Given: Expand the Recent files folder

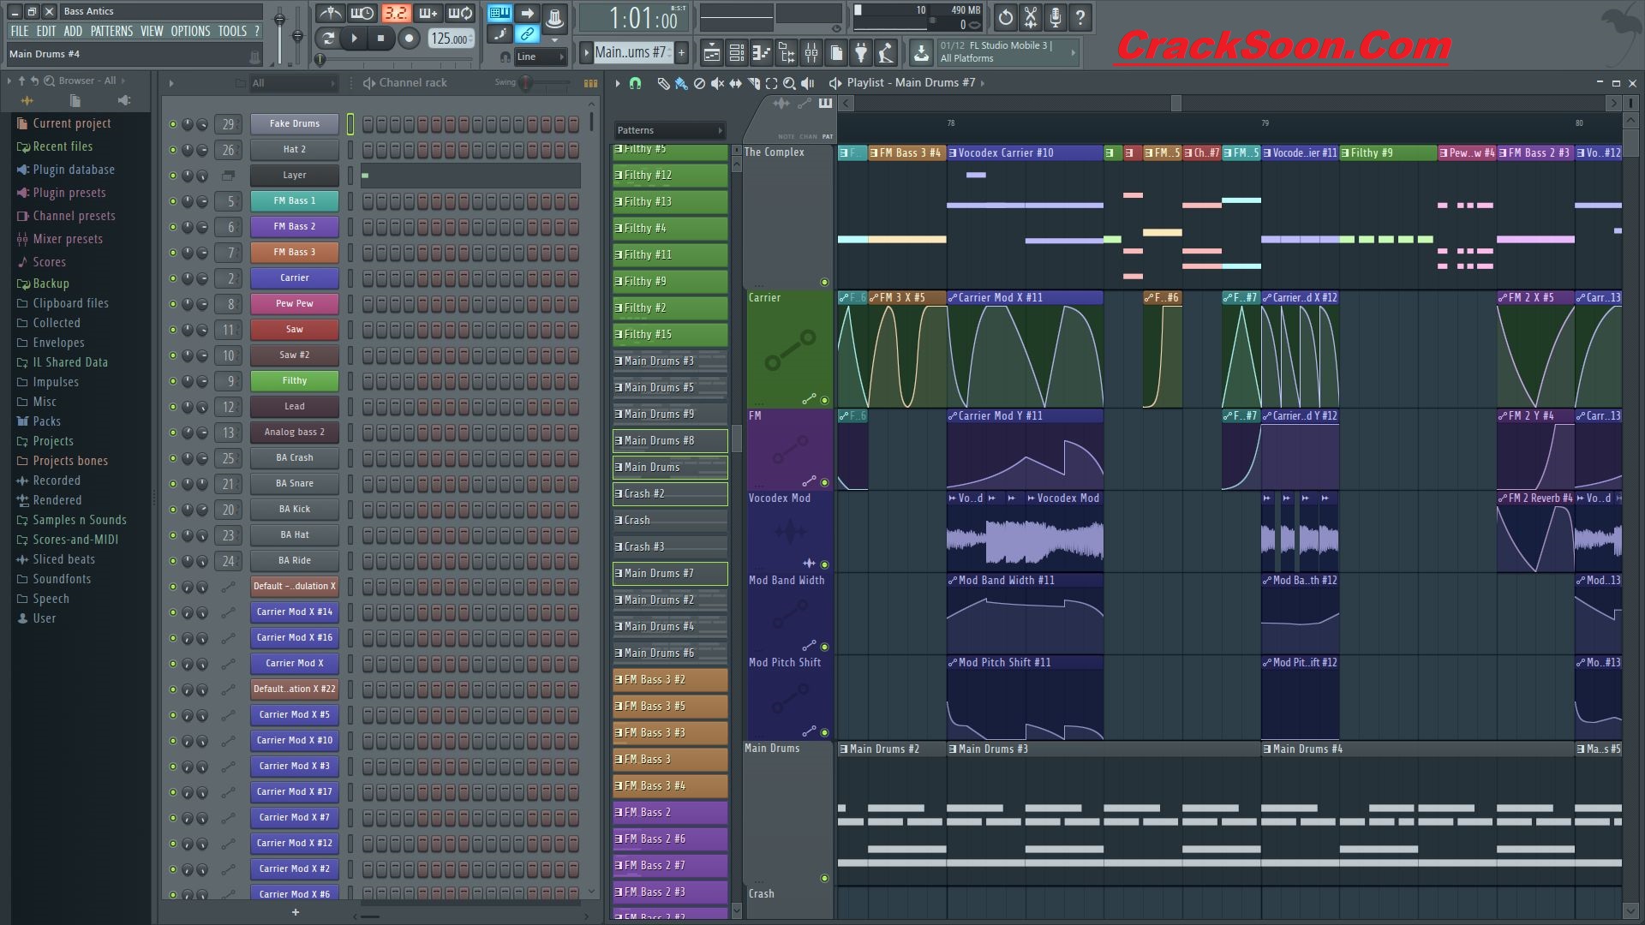Looking at the screenshot, I should coord(61,146).
